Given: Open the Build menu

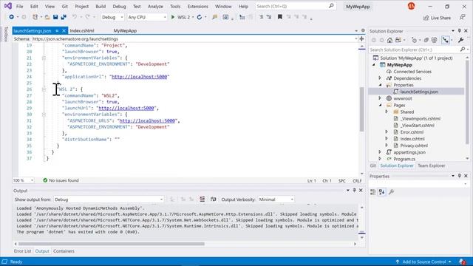Looking at the screenshot, I should (101, 7).
